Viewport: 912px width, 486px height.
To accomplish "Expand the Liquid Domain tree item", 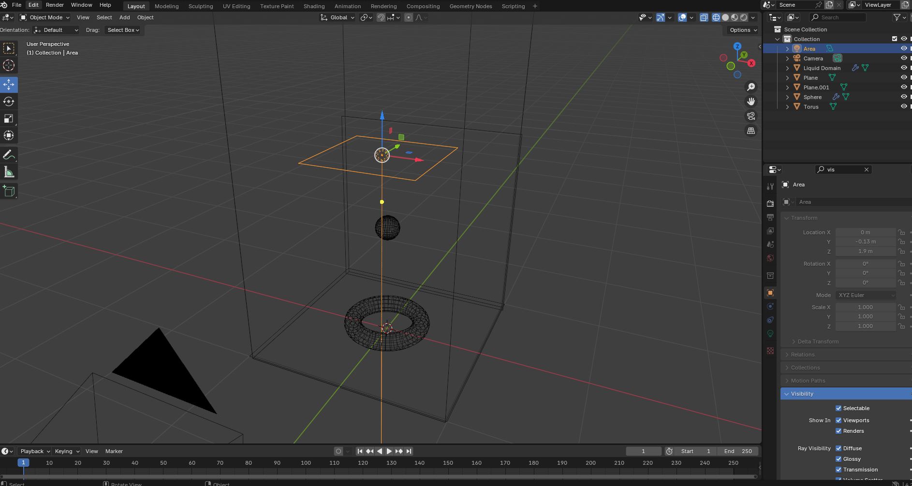I will [x=787, y=68].
